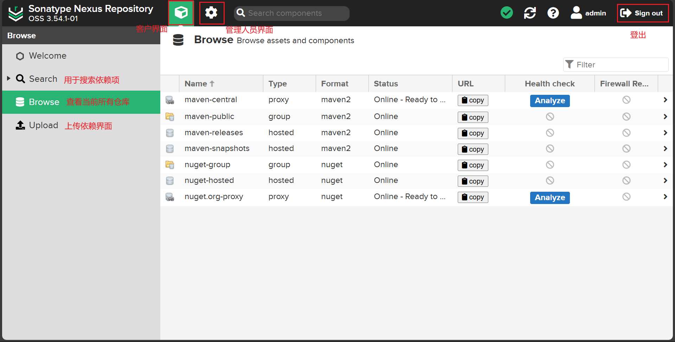This screenshot has width=675, height=342.
Task: Click the Browse panel header in sidebar
Action: pyautogui.click(x=81, y=35)
